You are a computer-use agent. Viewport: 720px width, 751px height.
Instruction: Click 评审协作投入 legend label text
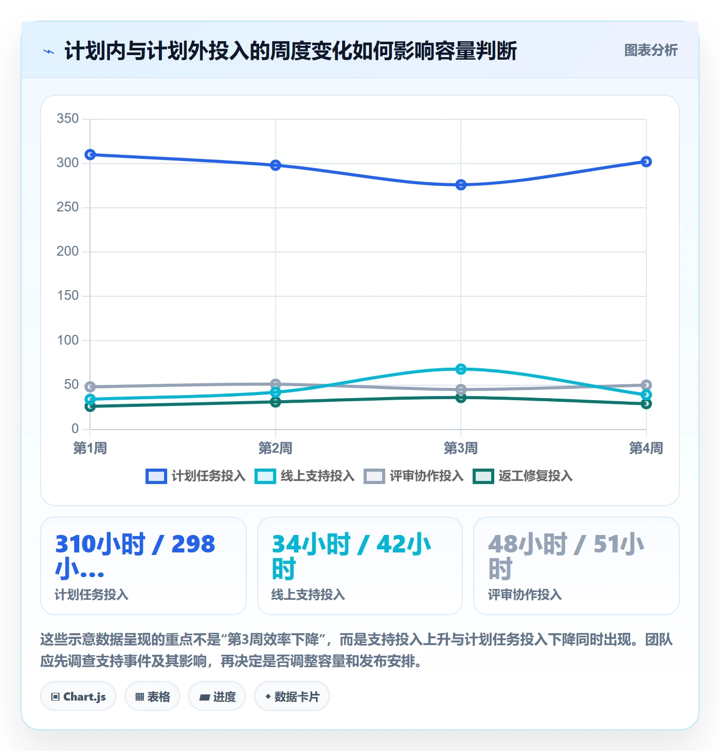(426, 476)
